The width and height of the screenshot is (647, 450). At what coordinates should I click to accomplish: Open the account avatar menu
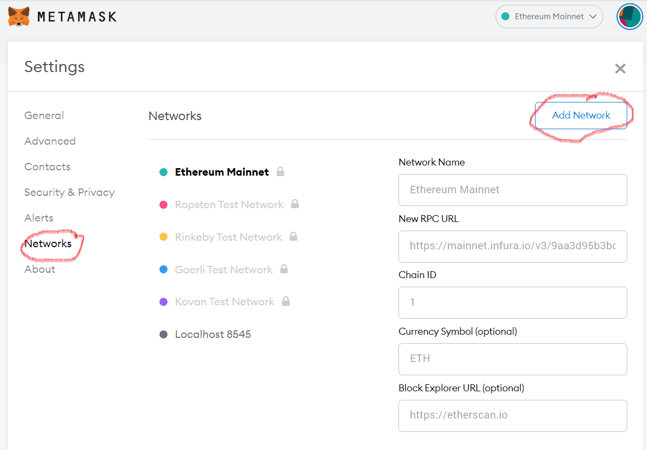click(629, 17)
